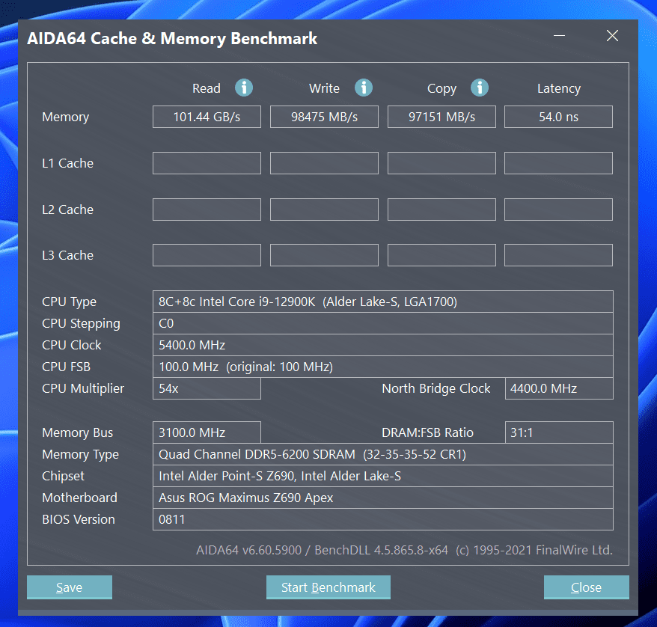This screenshot has width=657, height=627.
Task: Click the AIDA64 version text in footer
Action: (404, 550)
